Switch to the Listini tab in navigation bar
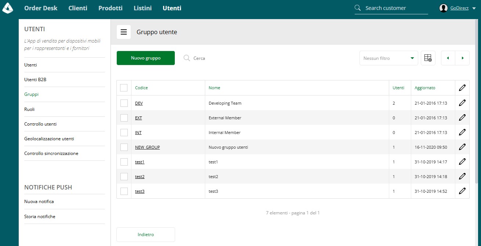 [142, 8]
